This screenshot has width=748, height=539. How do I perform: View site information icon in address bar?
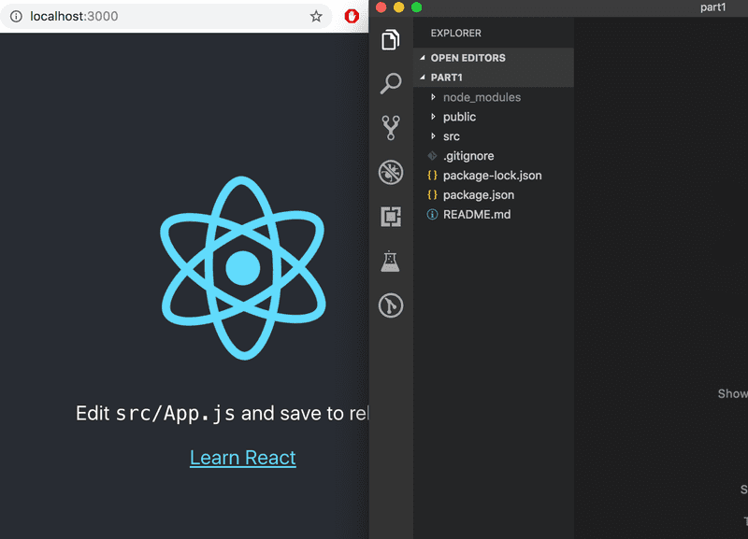click(16, 16)
